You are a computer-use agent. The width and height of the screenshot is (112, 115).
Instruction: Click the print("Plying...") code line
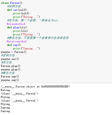[26, 34]
